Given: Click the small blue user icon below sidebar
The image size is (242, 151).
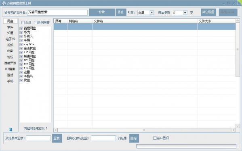Looking at the screenshot, I should point(11,129).
